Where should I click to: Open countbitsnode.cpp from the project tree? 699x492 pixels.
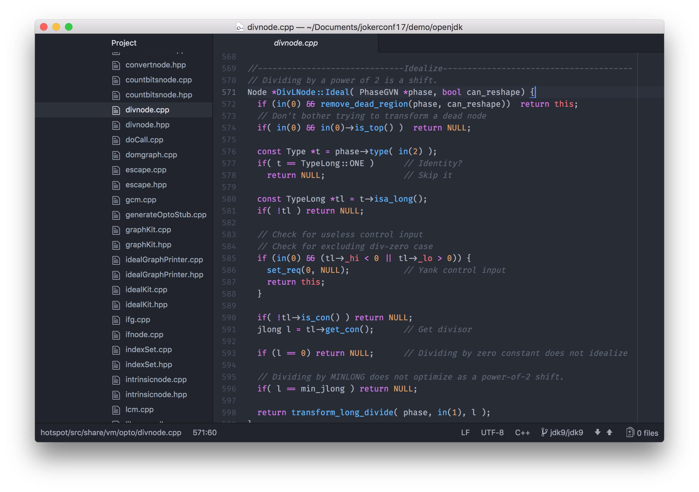159,80
